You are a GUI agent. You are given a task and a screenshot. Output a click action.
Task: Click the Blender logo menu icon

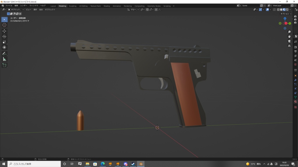click(x=3, y=6)
